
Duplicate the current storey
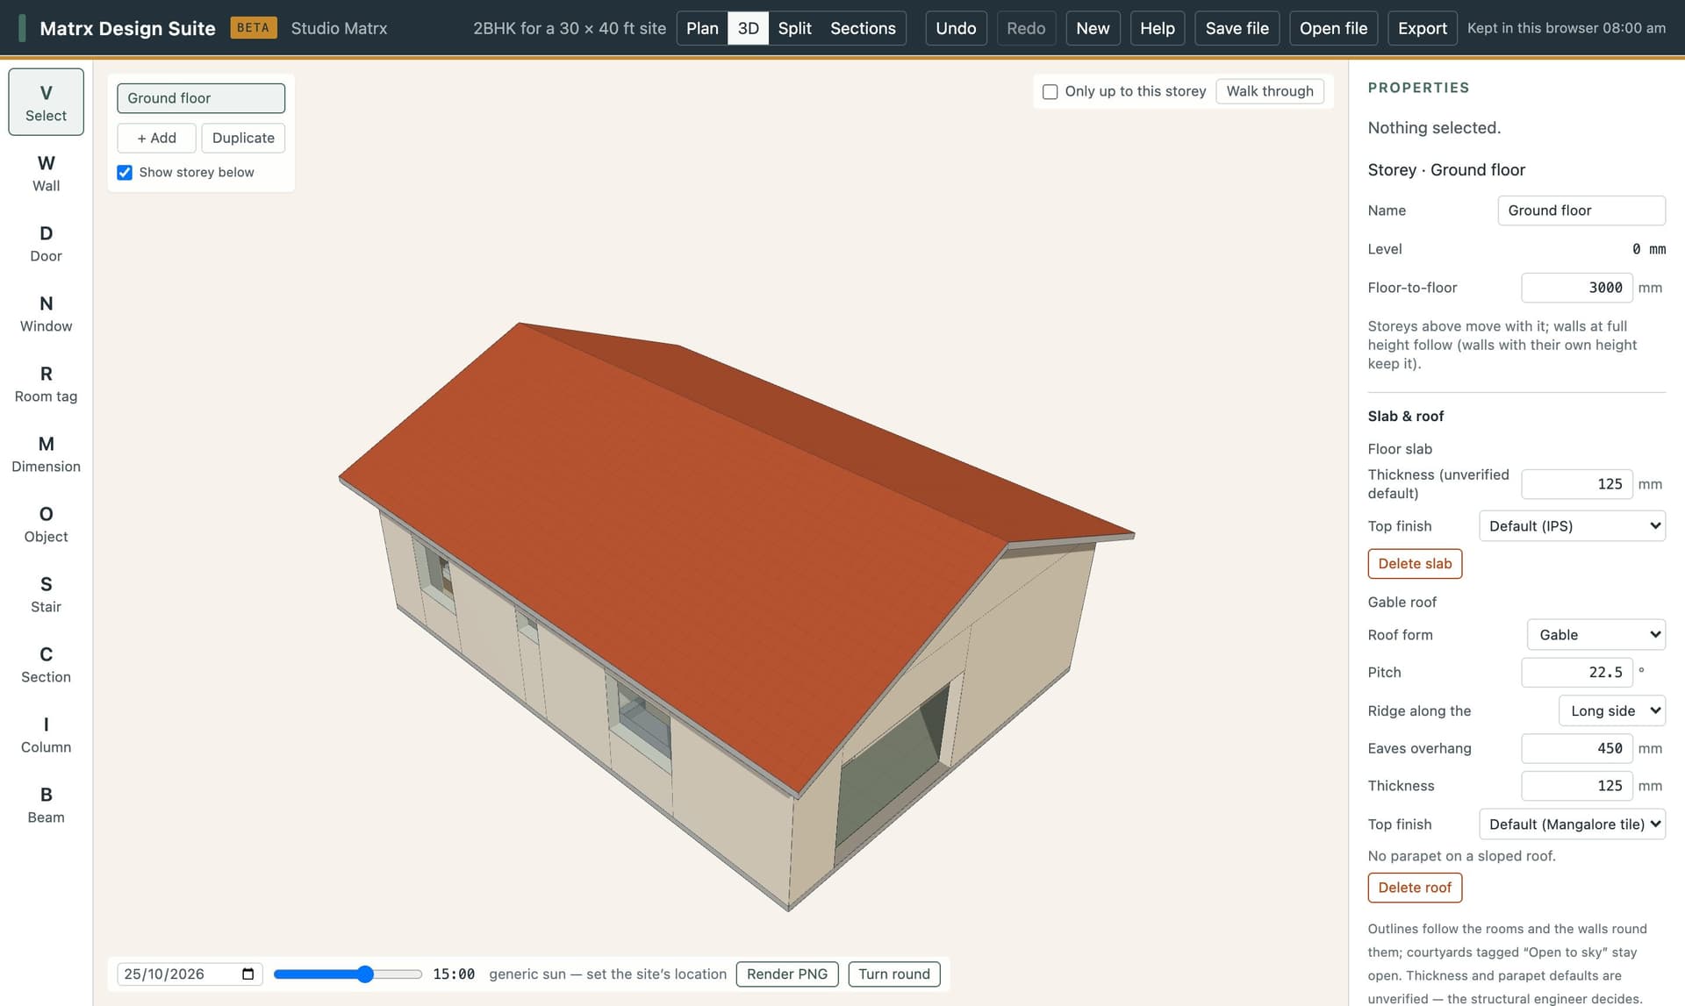point(243,138)
